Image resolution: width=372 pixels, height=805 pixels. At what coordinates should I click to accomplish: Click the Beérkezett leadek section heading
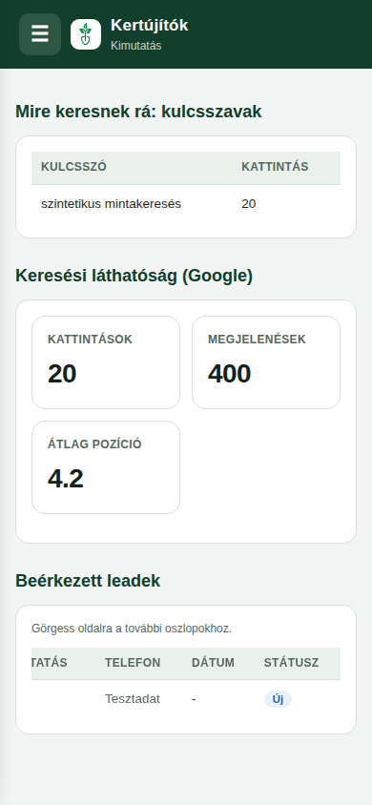[x=88, y=581]
